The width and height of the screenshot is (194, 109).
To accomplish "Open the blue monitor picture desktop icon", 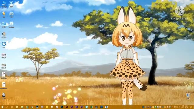I will pyautogui.click(x=4, y=25).
